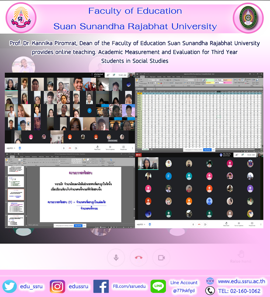The width and height of the screenshot is (270, 297).
Task: Toggle the faded Raise hand control
Action: coord(242,256)
